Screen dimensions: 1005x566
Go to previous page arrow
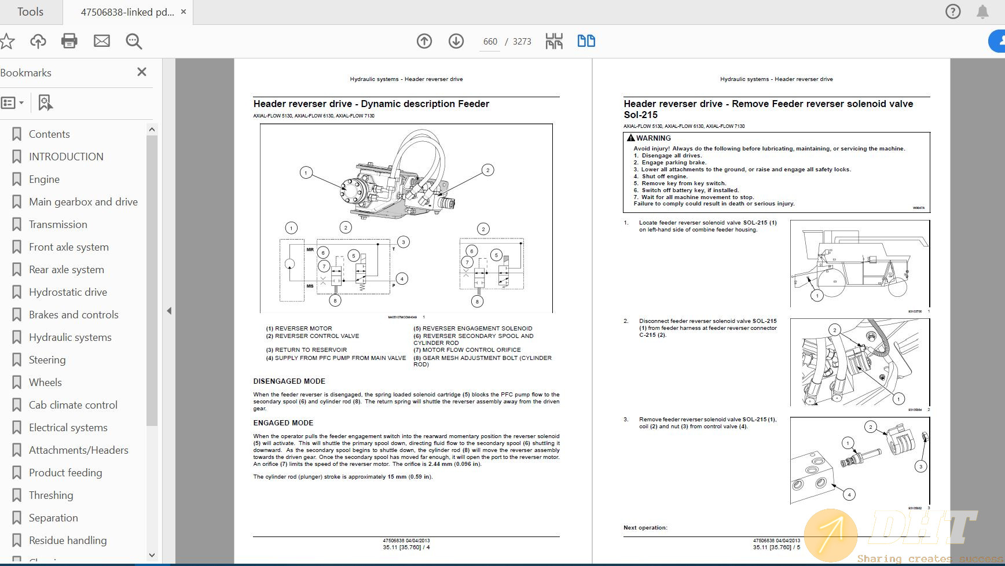424,41
